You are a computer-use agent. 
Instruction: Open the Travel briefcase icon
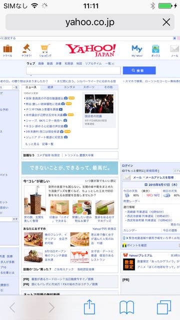(7, 49)
